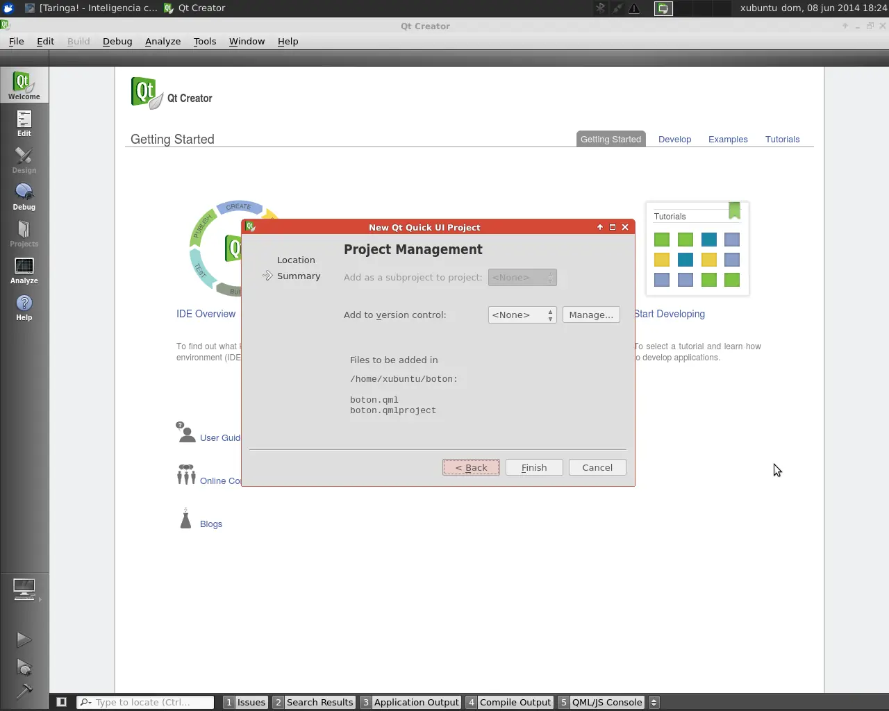Close the New Qt Quick UI Project dialog
Image resolution: width=889 pixels, height=711 pixels.
[625, 227]
